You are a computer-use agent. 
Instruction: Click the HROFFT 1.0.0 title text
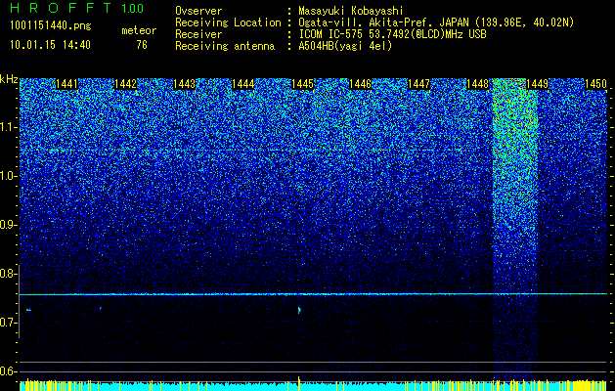point(77,8)
